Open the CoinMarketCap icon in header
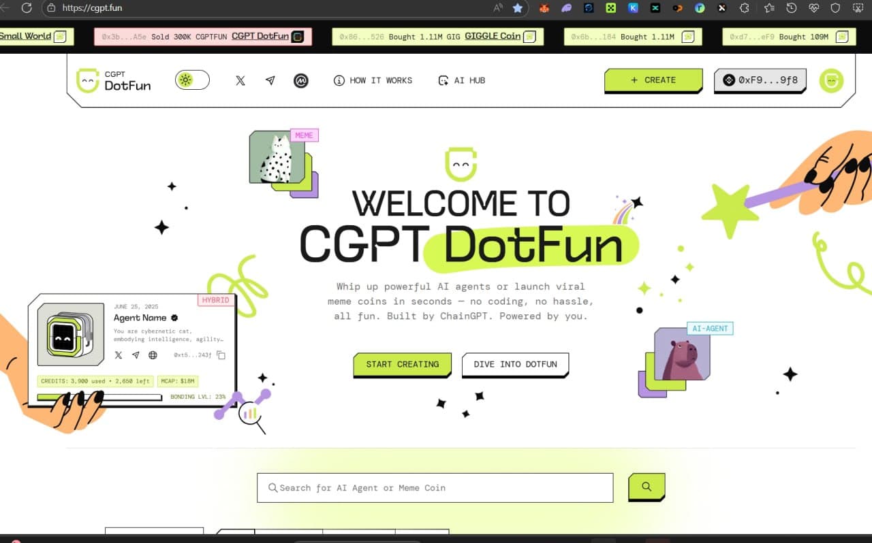The height and width of the screenshot is (543, 872). point(301,80)
